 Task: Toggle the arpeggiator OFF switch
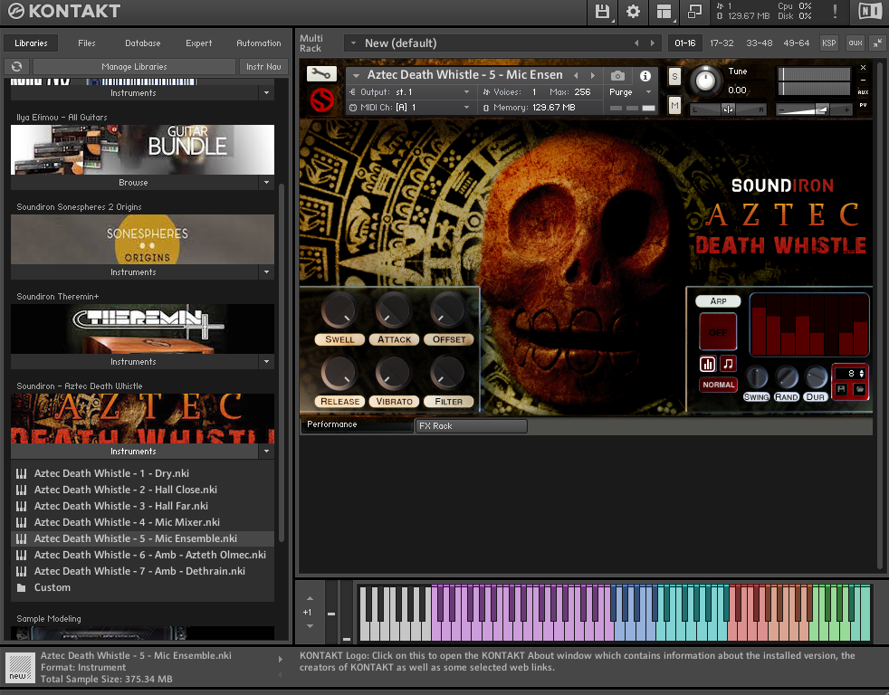click(718, 331)
